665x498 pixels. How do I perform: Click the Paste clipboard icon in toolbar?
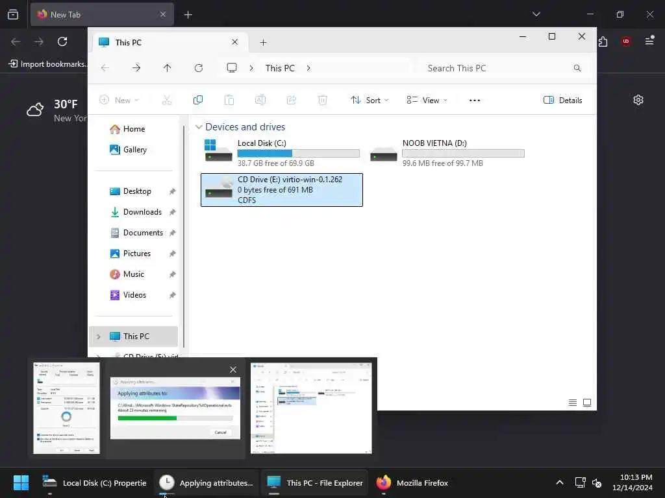click(229, 101)
